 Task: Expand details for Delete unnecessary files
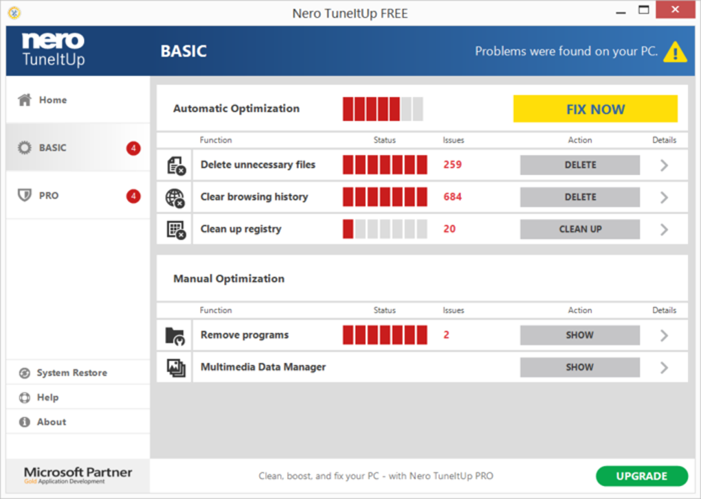(664, 165)
